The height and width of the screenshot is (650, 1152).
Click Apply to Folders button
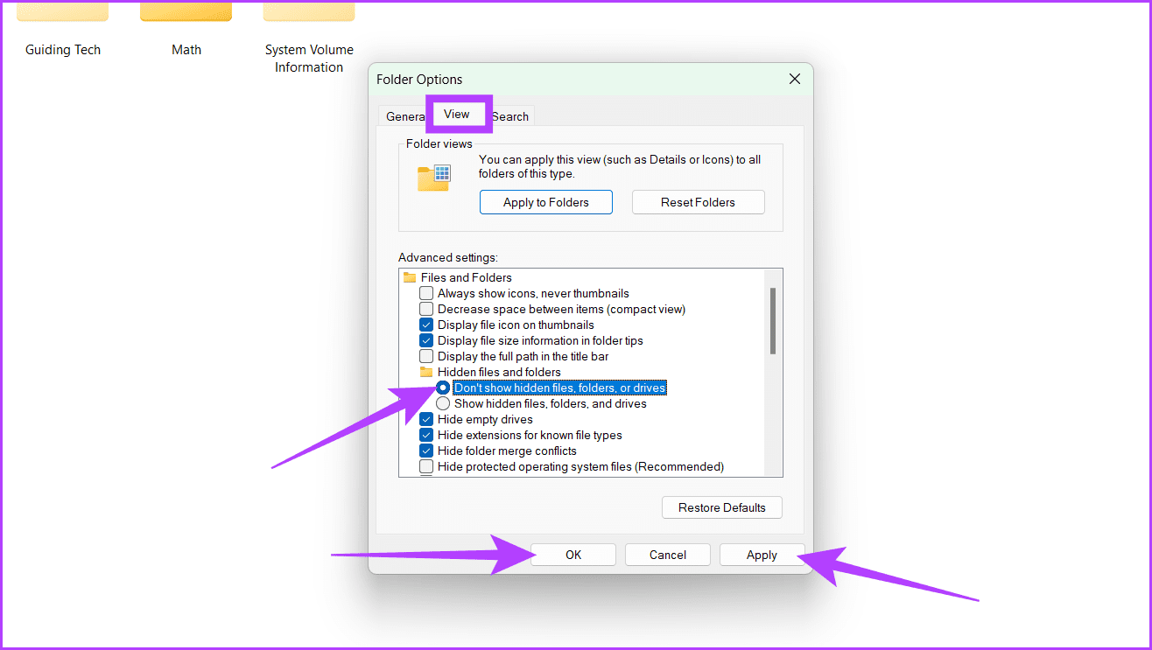click(x=546, y=202)
